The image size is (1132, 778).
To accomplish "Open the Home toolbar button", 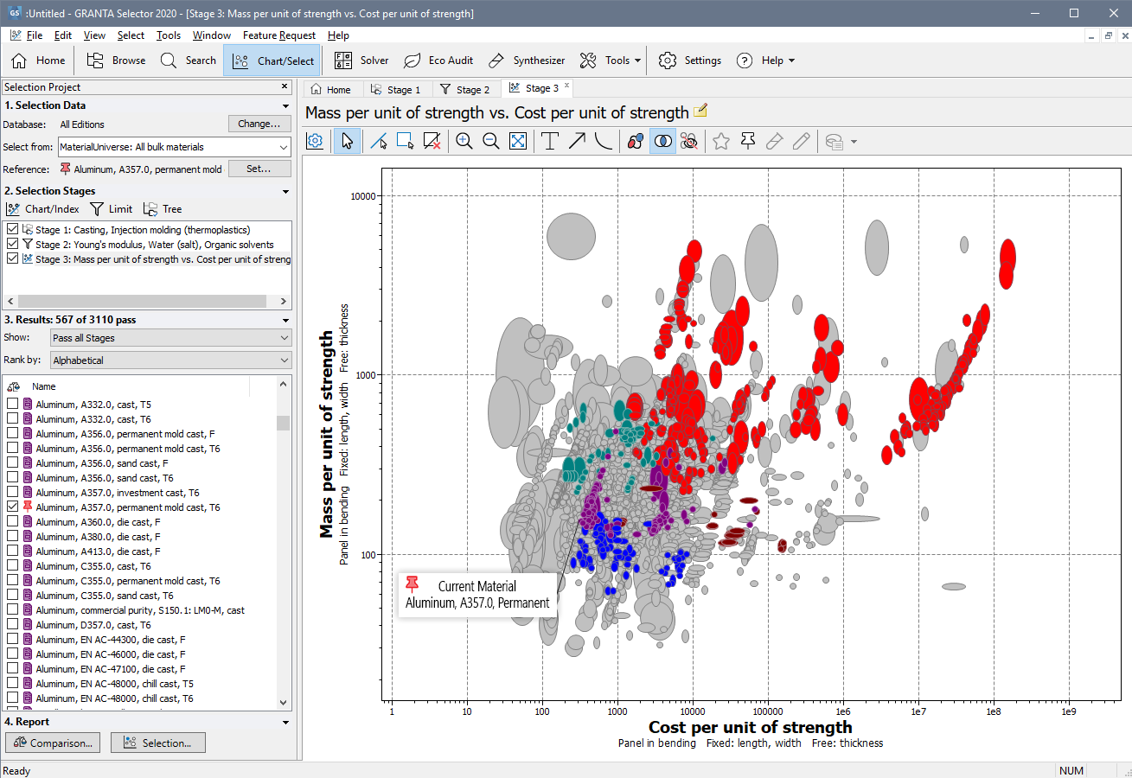I will tap(38, 61).
